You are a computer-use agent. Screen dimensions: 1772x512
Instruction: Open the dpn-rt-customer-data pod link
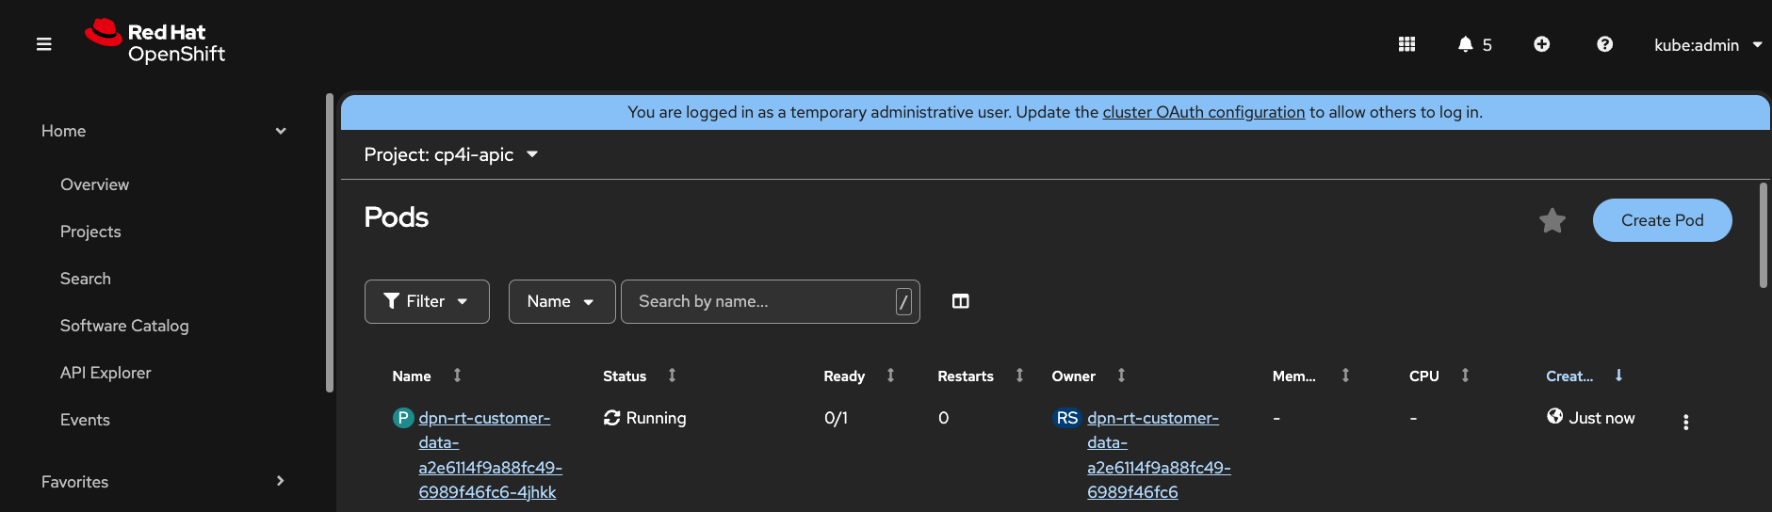click(490, 455)
